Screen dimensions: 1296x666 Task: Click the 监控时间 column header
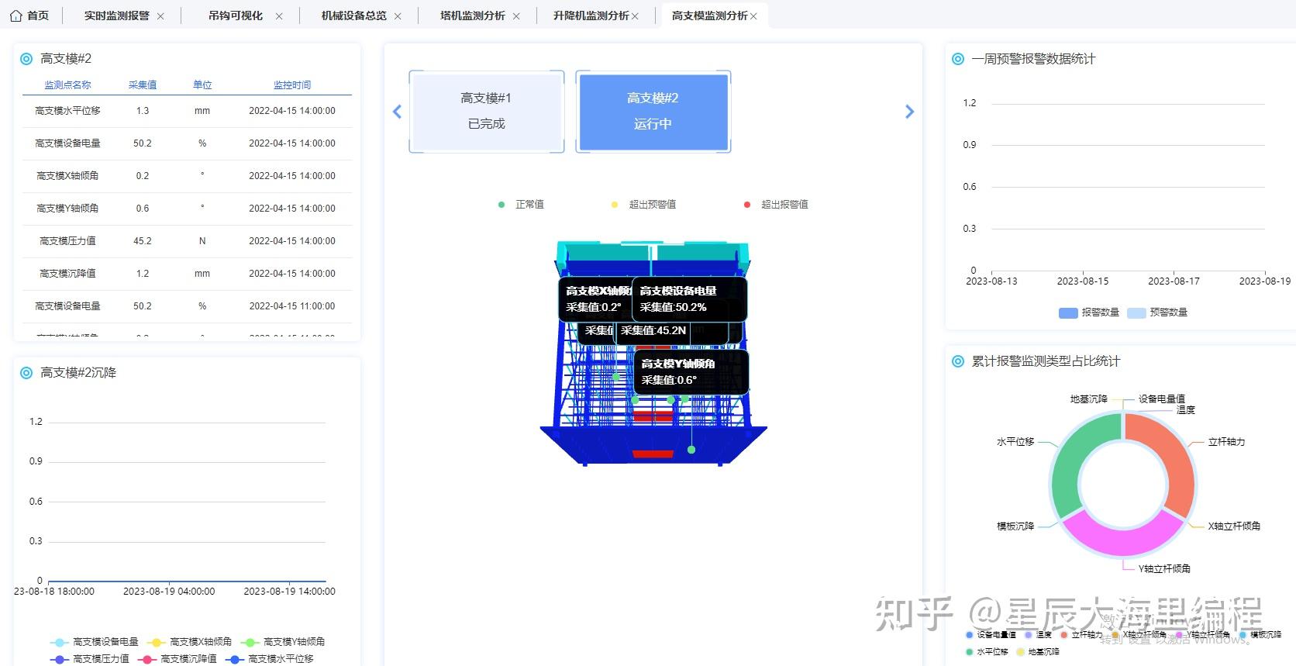(292, 85)
